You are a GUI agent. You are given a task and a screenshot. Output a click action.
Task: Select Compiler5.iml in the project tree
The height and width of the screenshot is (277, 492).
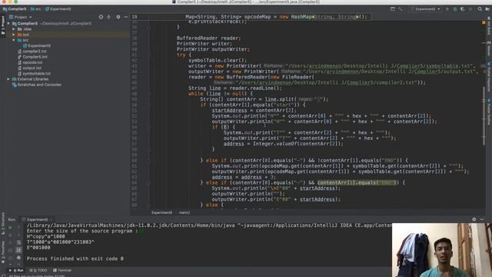32,57
